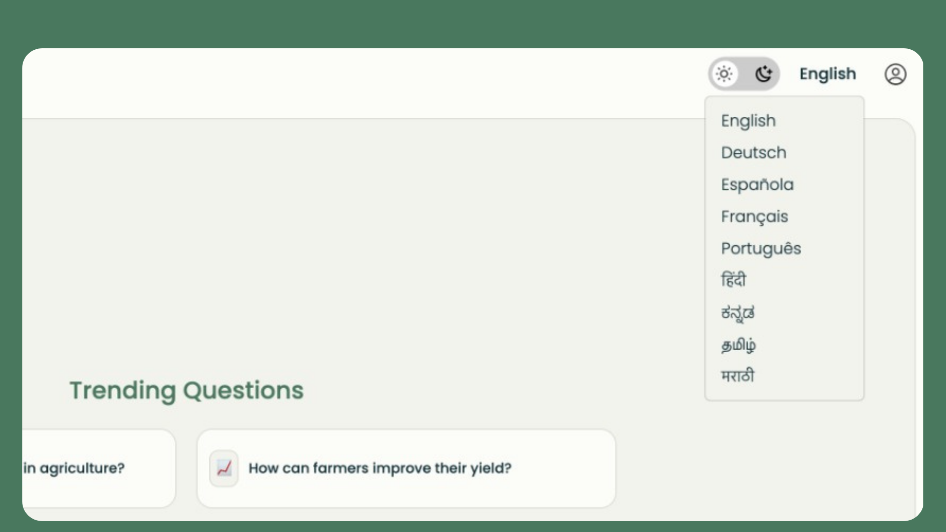This screenshot has width=946, height=532.
Task: Choose Deutsch from the language list
Action: (754, 153)
